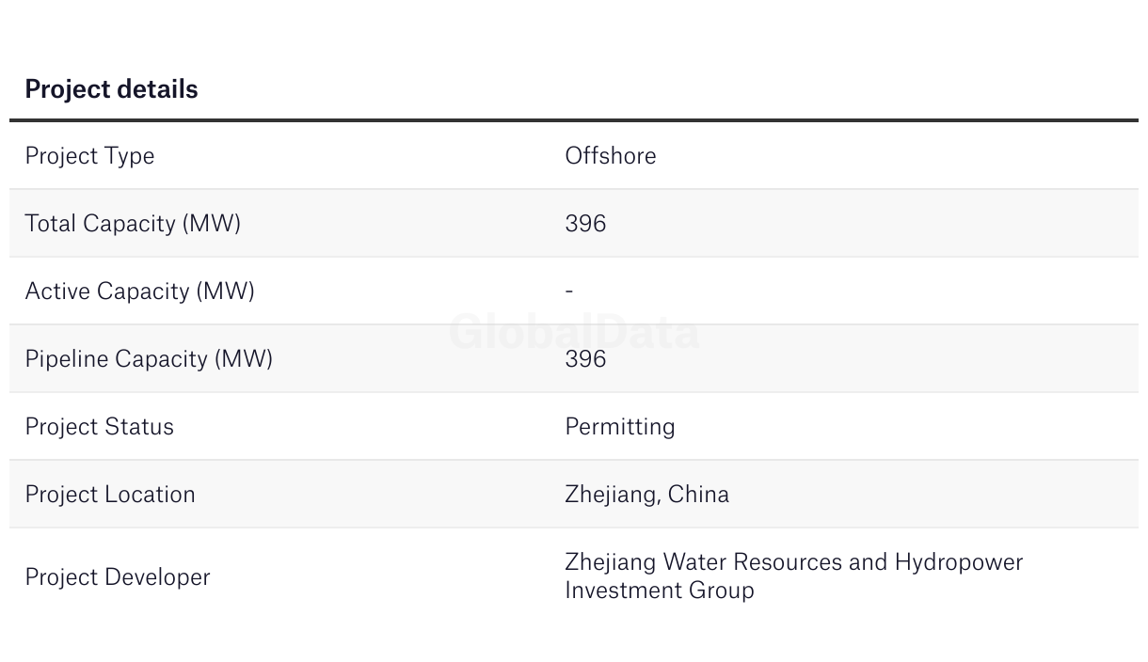This screenshot has width=1148, height=662.
Task: Click the faint GlobalData watermark
Action: (x=574, y=332)
